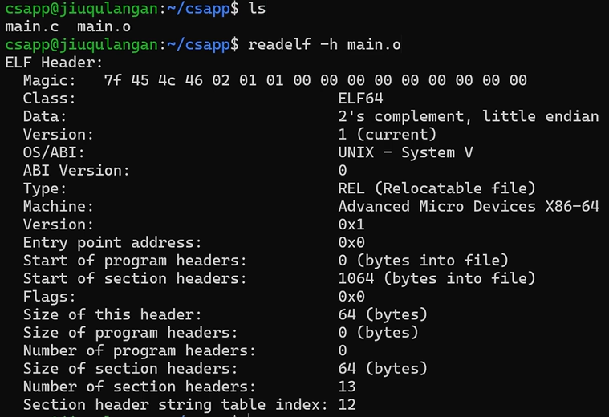Click the "Number of section headers:" label

pos(140,387)
